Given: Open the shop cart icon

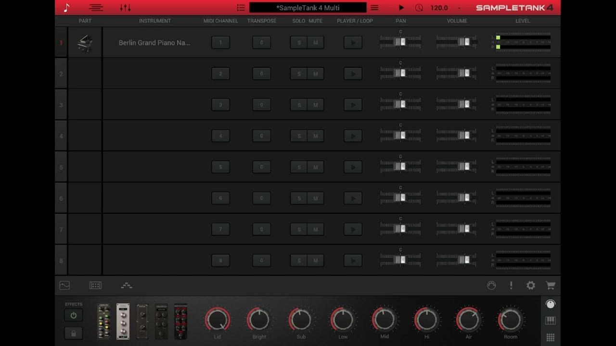Looking at the screenshot, I should (x=551, y=285).
